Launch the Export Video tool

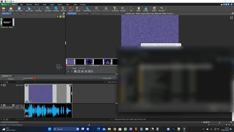point(29,9)
